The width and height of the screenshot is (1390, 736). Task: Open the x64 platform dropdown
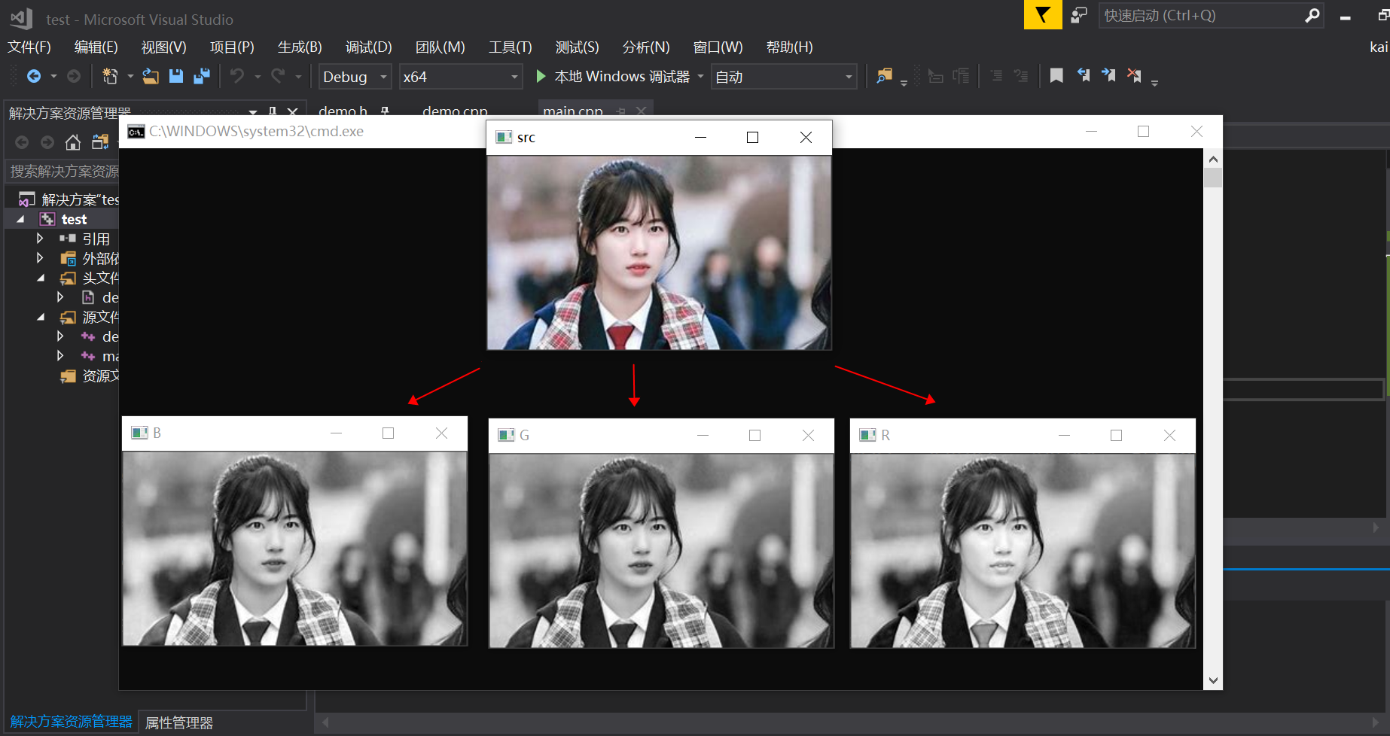pos(460,76)
